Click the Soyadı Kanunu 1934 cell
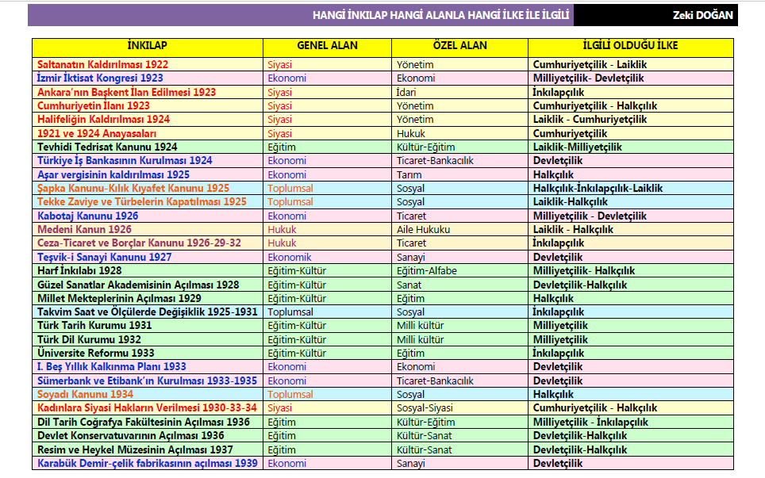The image size is (765, 478). 85,394
